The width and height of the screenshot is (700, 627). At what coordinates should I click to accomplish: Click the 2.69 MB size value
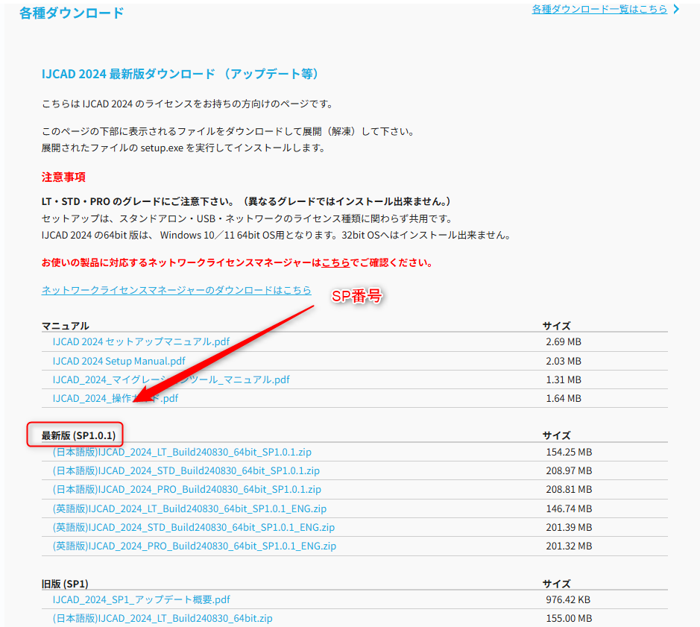[564, 342]
